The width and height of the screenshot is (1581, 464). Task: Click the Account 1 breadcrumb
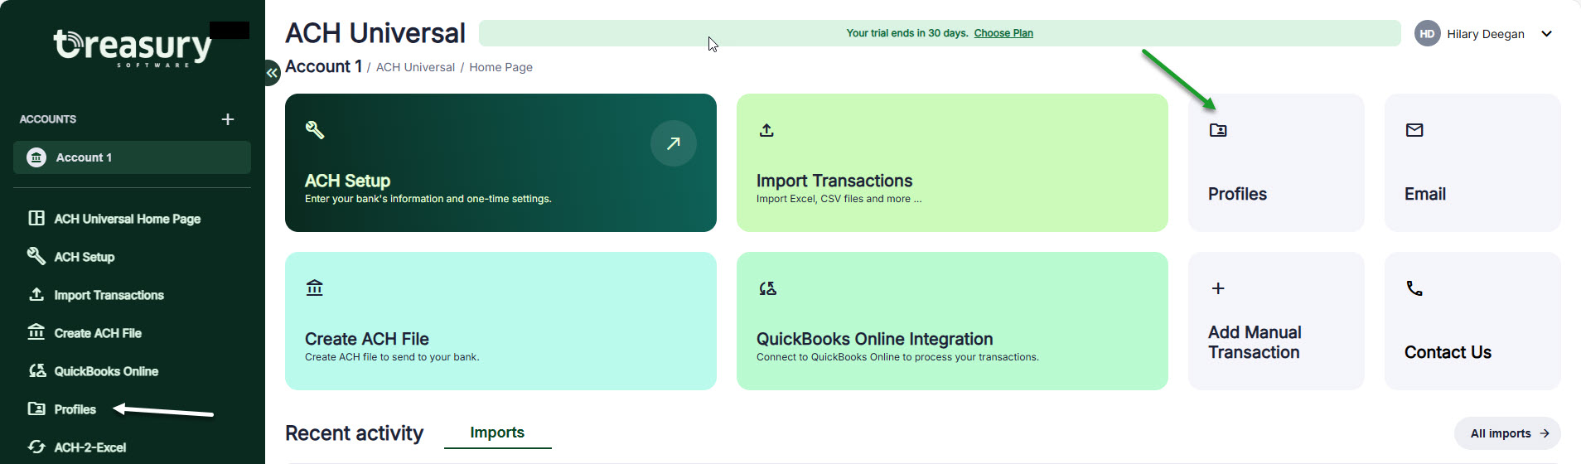click(x=323, y=66)
